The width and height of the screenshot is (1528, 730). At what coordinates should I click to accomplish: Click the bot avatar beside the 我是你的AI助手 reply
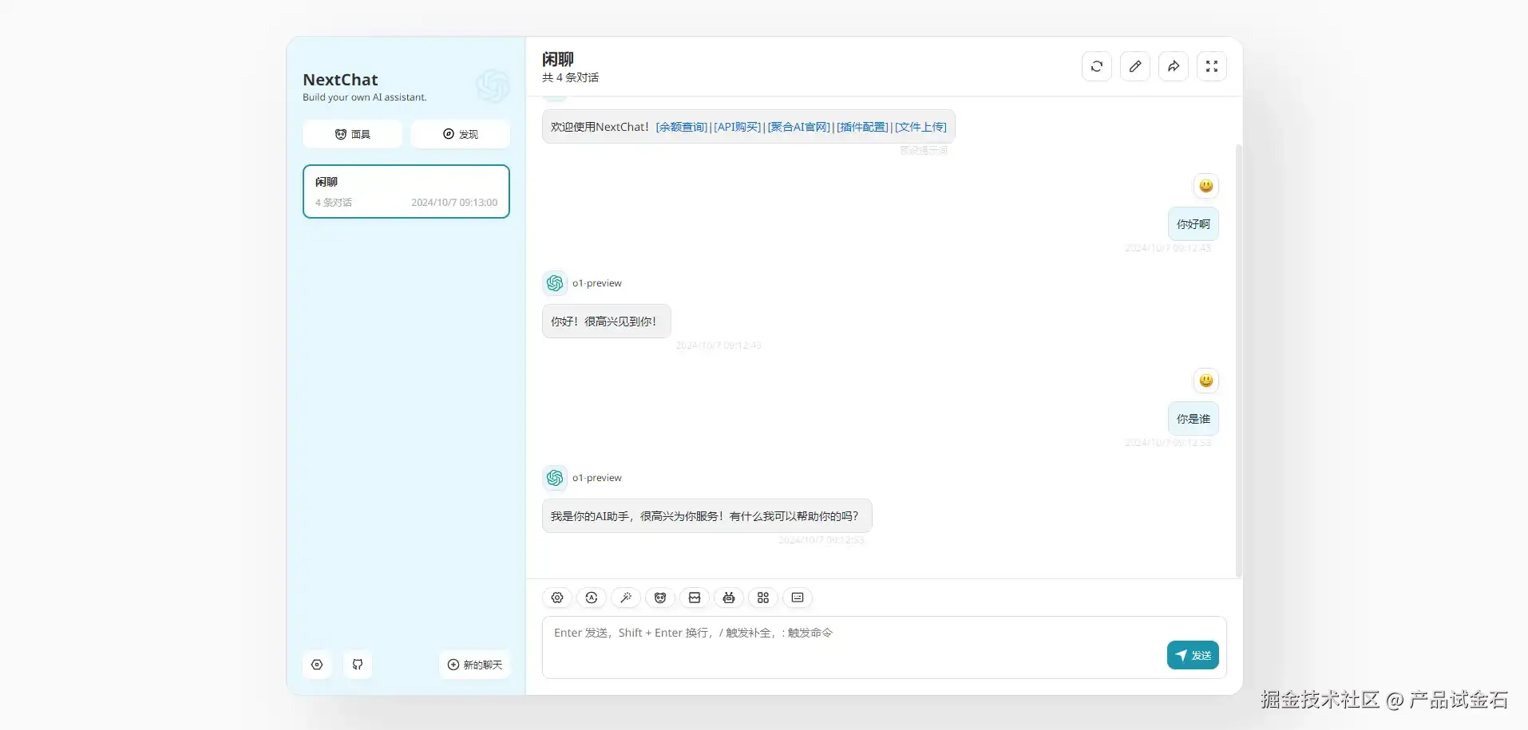[x=555, y=478]
